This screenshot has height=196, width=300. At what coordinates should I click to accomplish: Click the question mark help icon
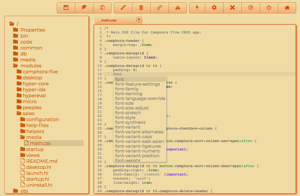[251, 8]
